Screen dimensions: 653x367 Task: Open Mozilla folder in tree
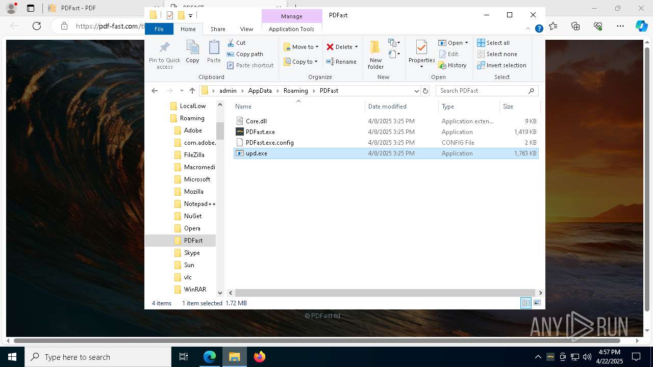[x=193, y=192]
